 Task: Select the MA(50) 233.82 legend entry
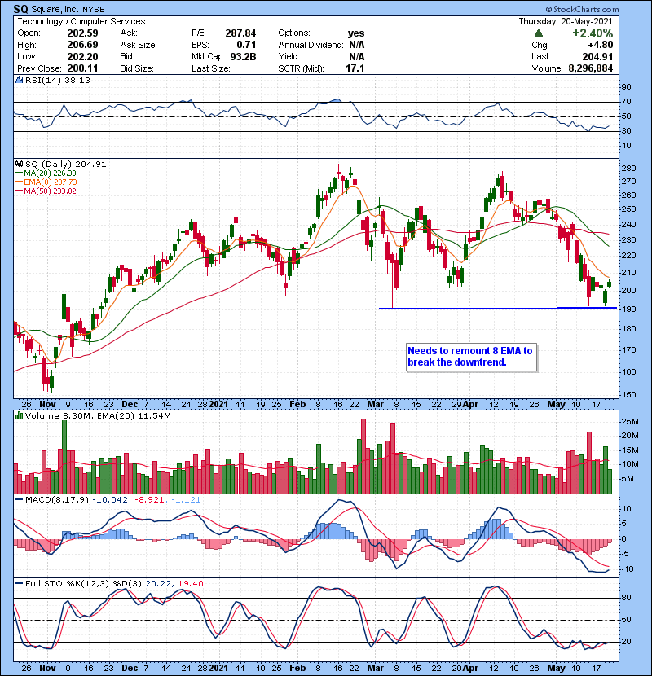click(46, 191)
